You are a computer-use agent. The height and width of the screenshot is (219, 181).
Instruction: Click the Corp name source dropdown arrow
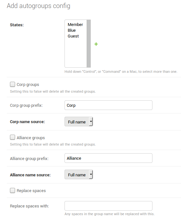pyautogui.click(x=91, y=122)
